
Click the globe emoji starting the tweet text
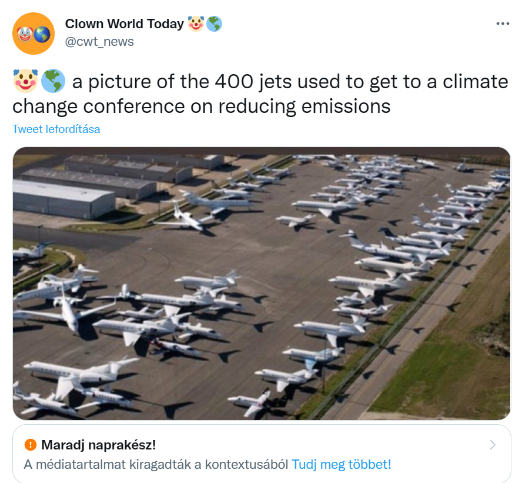click(53, 81)
